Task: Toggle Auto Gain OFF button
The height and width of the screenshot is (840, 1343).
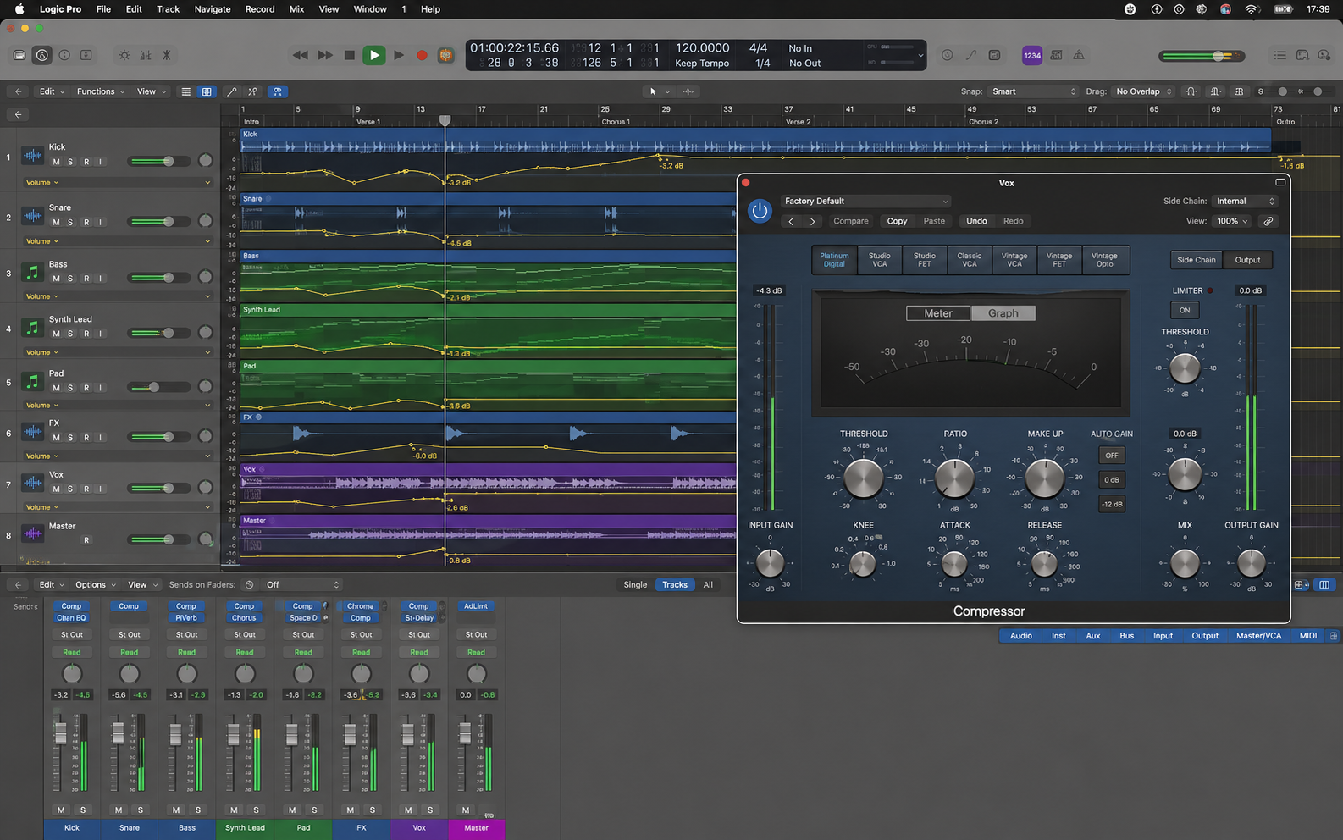Action: click(x=1112, y=456)
